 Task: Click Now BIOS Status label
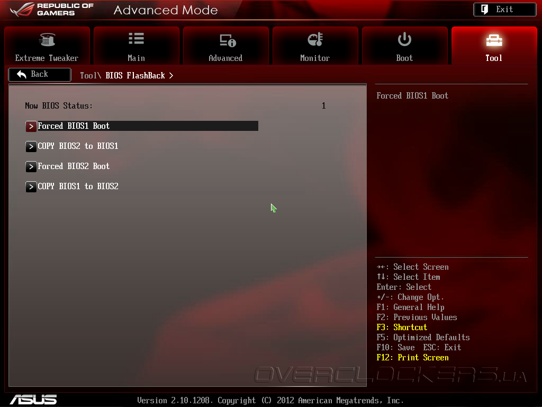coord(59,105)
